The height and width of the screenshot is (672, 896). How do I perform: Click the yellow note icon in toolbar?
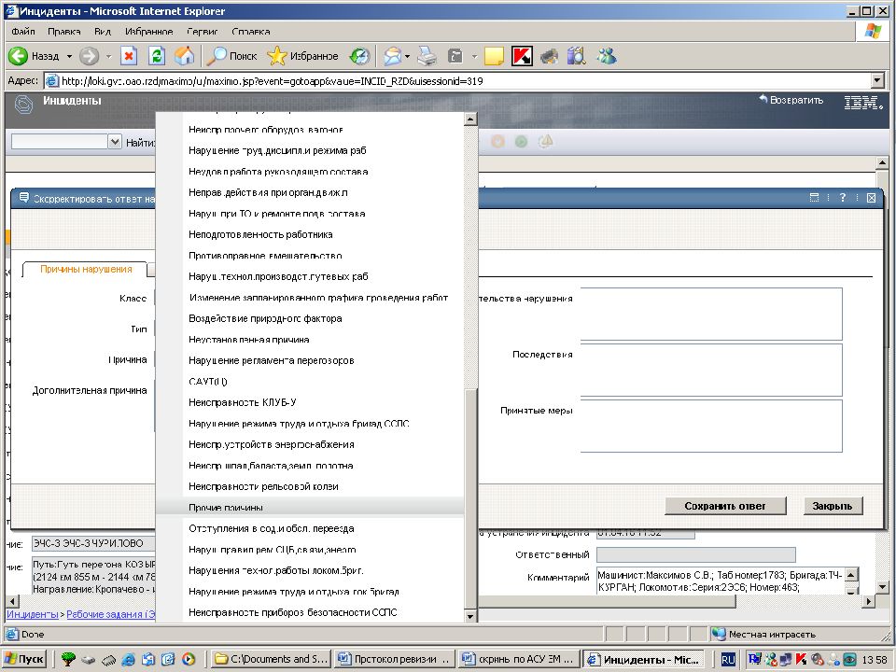coord(494,56)
